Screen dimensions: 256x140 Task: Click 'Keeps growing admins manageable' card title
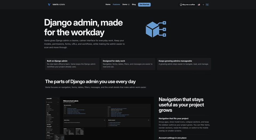[x=175, y=61]
